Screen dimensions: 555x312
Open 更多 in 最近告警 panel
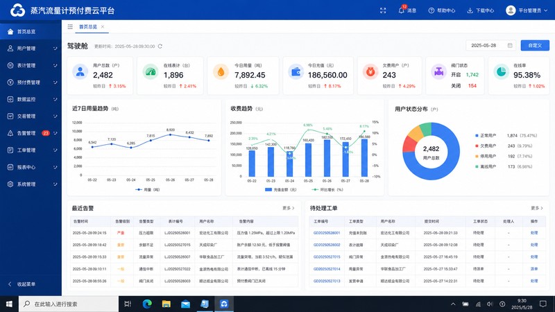[288, 208]
